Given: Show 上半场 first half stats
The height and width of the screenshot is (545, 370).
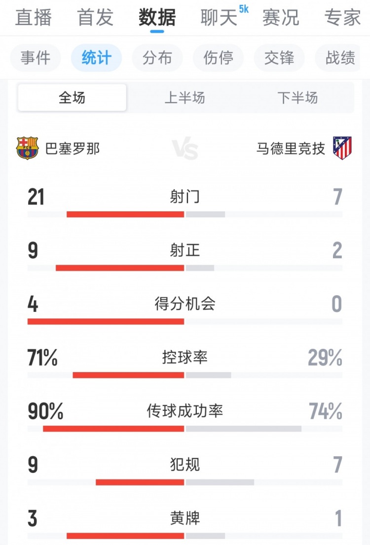Looking at the screenshot, I should click(x=185, y=98).
